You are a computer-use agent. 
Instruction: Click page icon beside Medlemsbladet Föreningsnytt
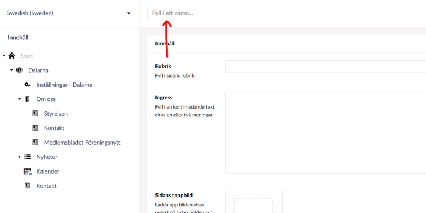point(35,142)
